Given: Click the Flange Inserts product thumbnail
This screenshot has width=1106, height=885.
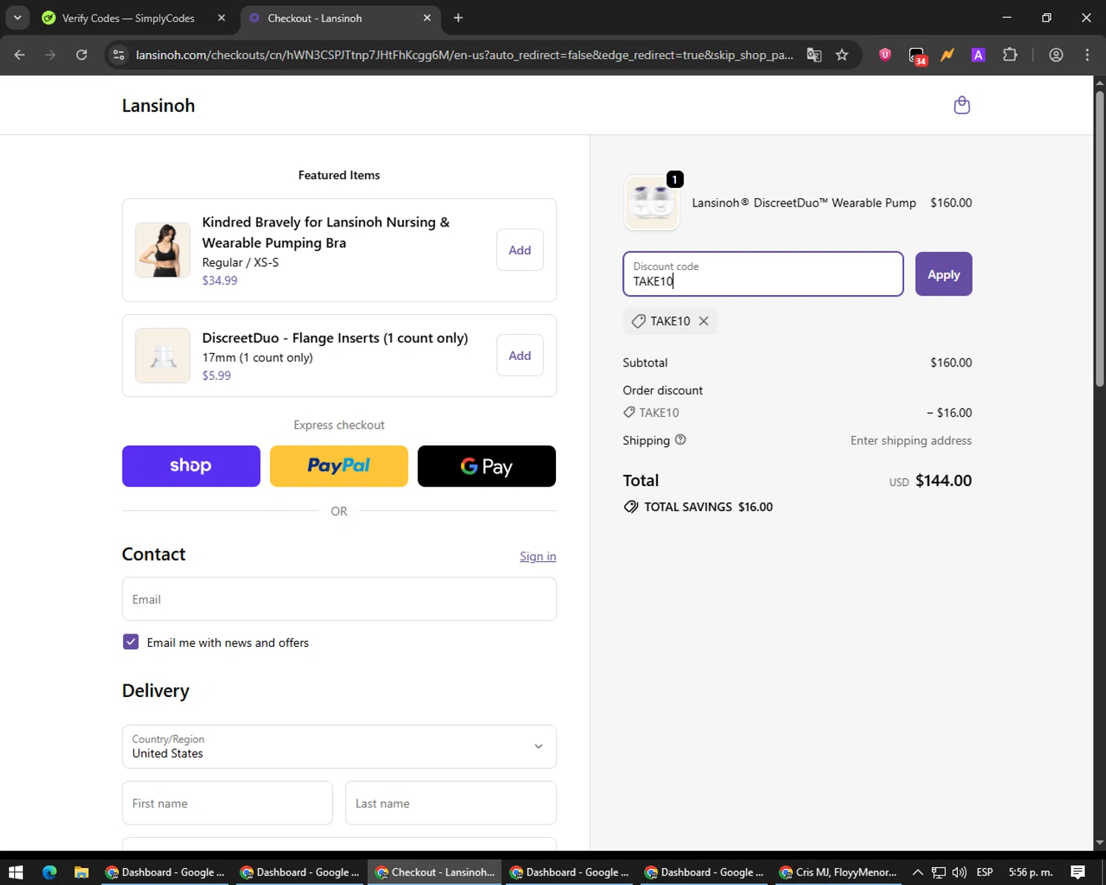Looking at the screenshot, I should 163,355.
